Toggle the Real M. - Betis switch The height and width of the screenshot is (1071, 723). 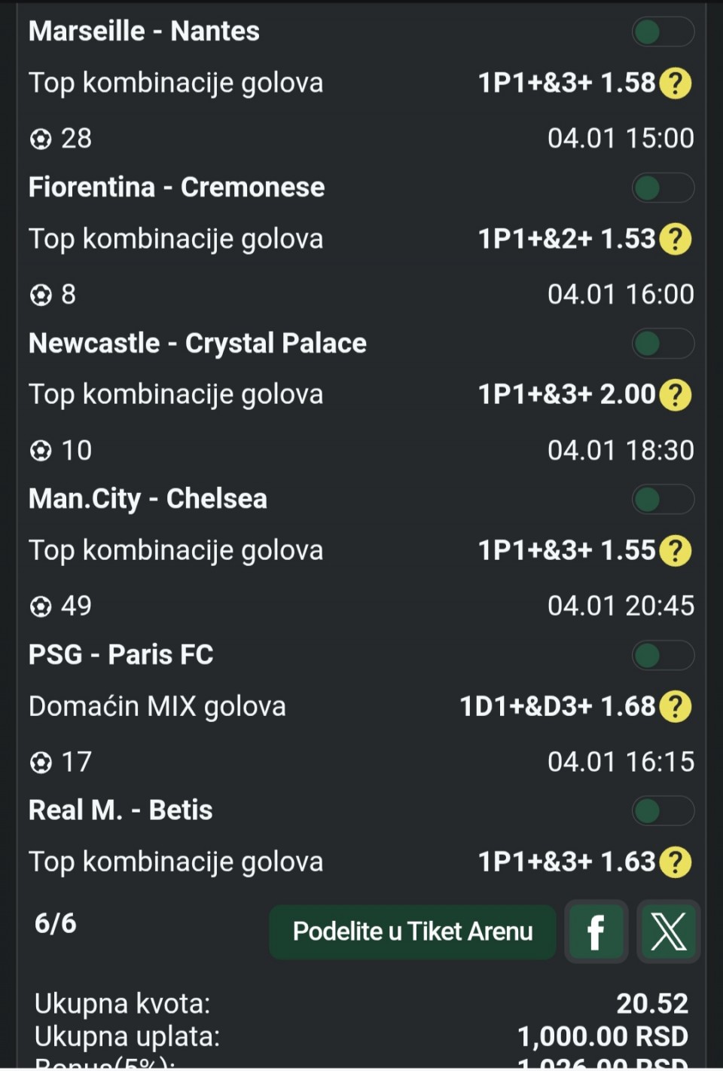tap(662, 812)
